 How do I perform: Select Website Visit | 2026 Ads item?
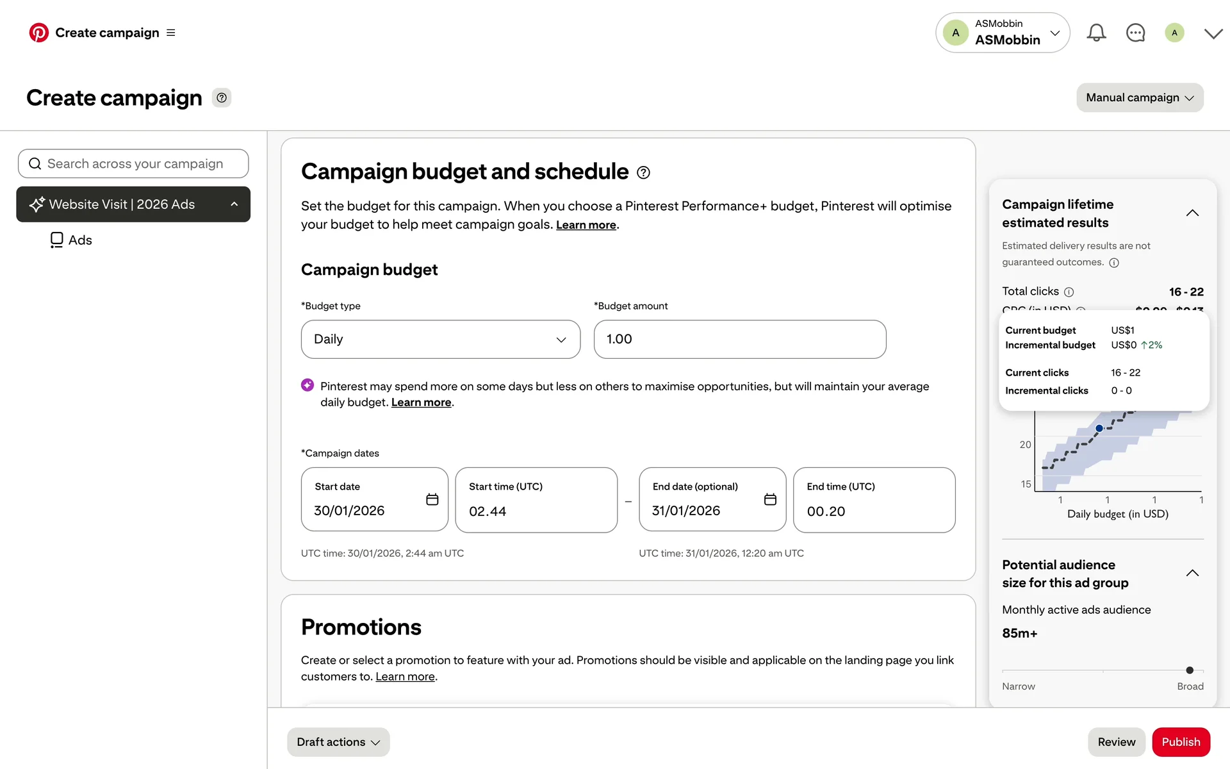coord(122,204)
